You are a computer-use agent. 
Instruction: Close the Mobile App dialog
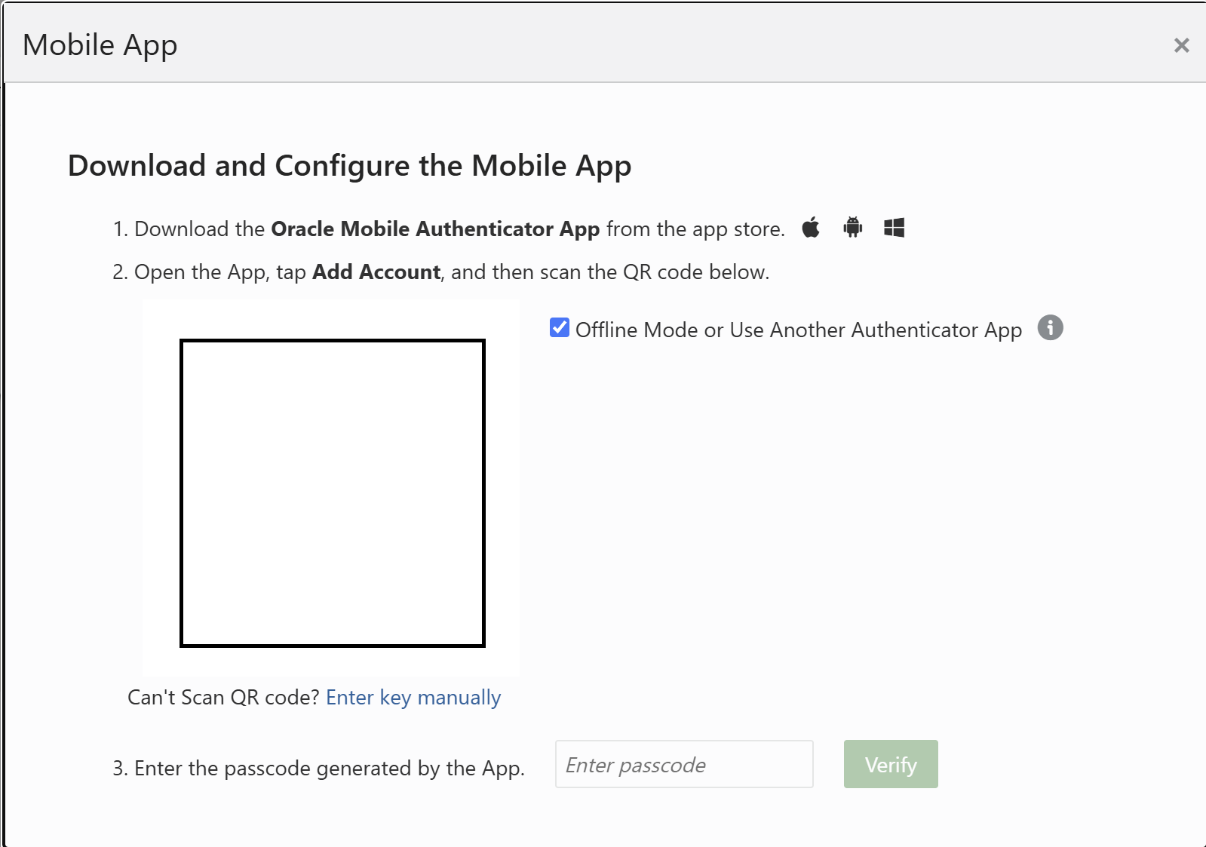click(x=1182, y=45)
